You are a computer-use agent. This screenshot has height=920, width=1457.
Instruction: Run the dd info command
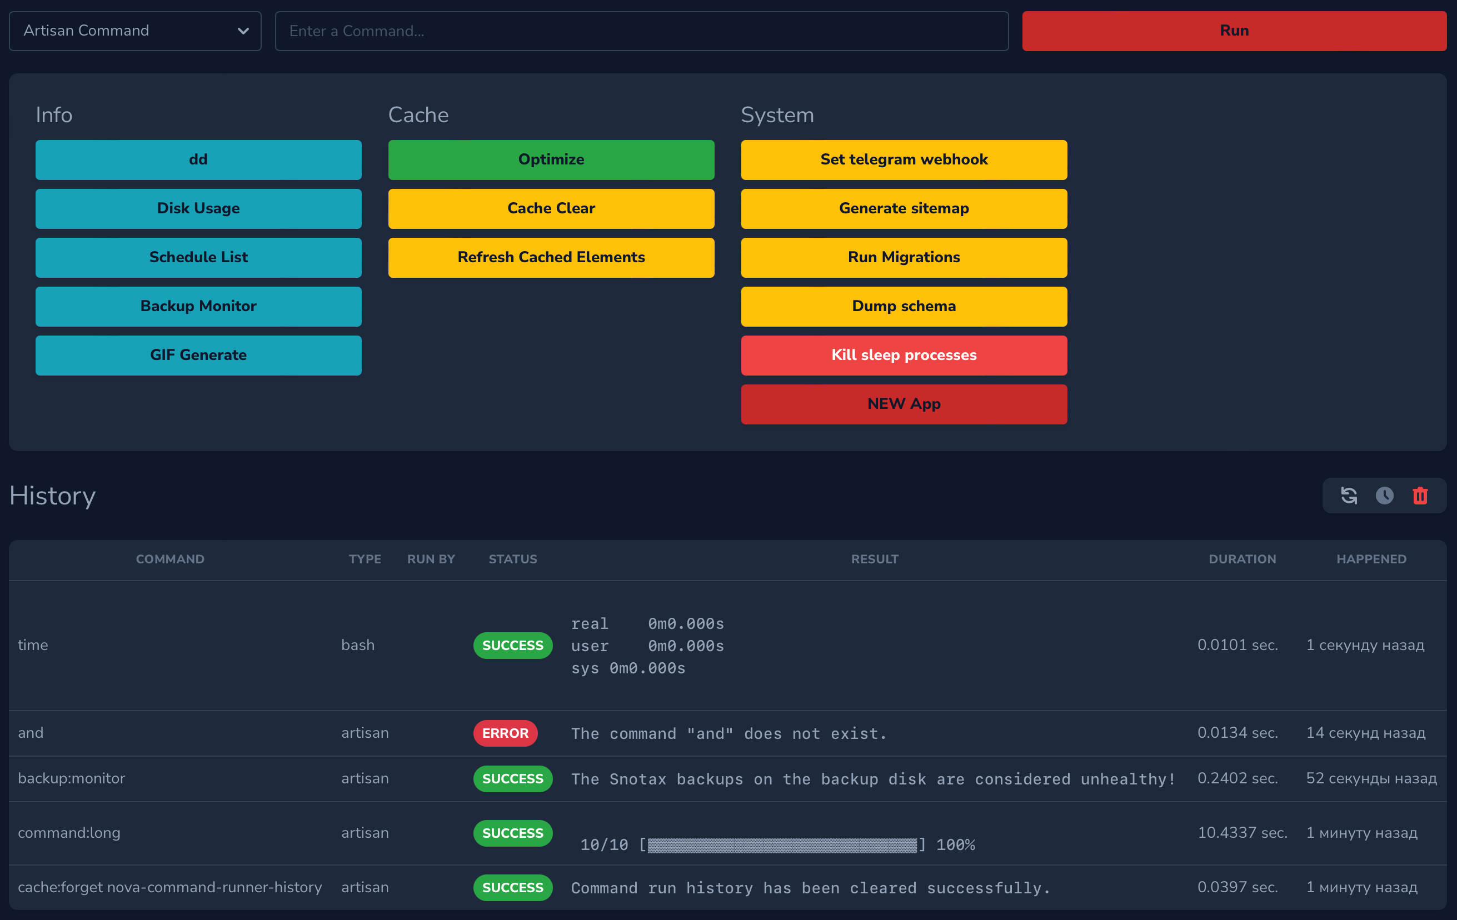coord(198,159)
